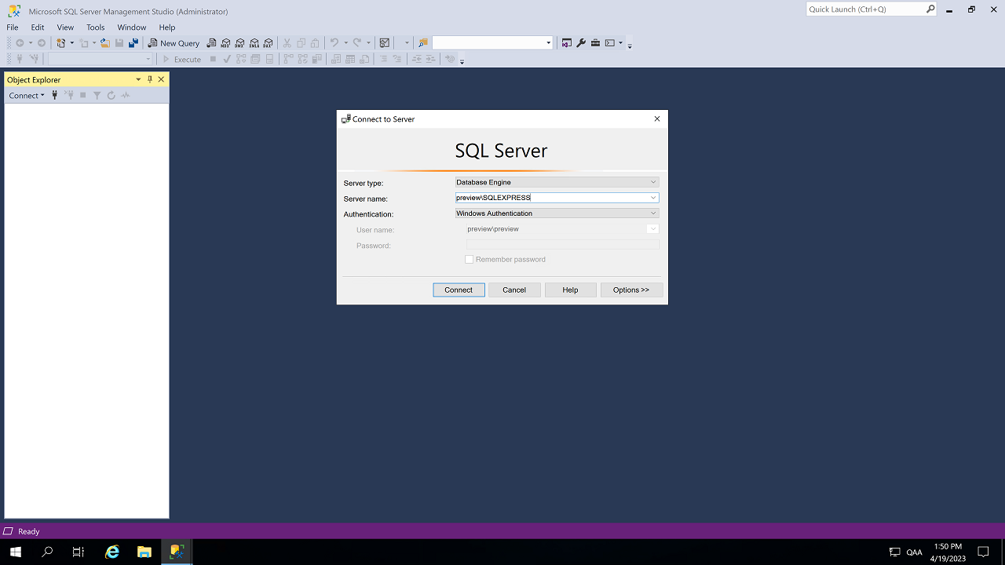Click the Open File folder icon
Viewport: 1005px width, 565px height.
104,43
